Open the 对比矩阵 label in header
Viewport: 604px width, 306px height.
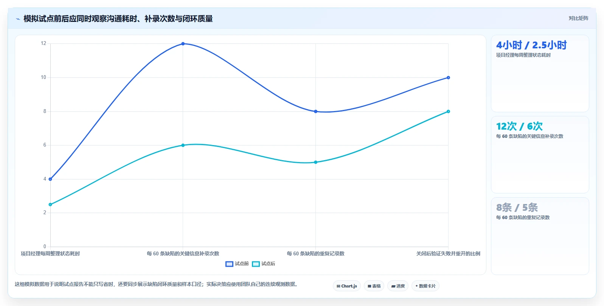(578, 18)
